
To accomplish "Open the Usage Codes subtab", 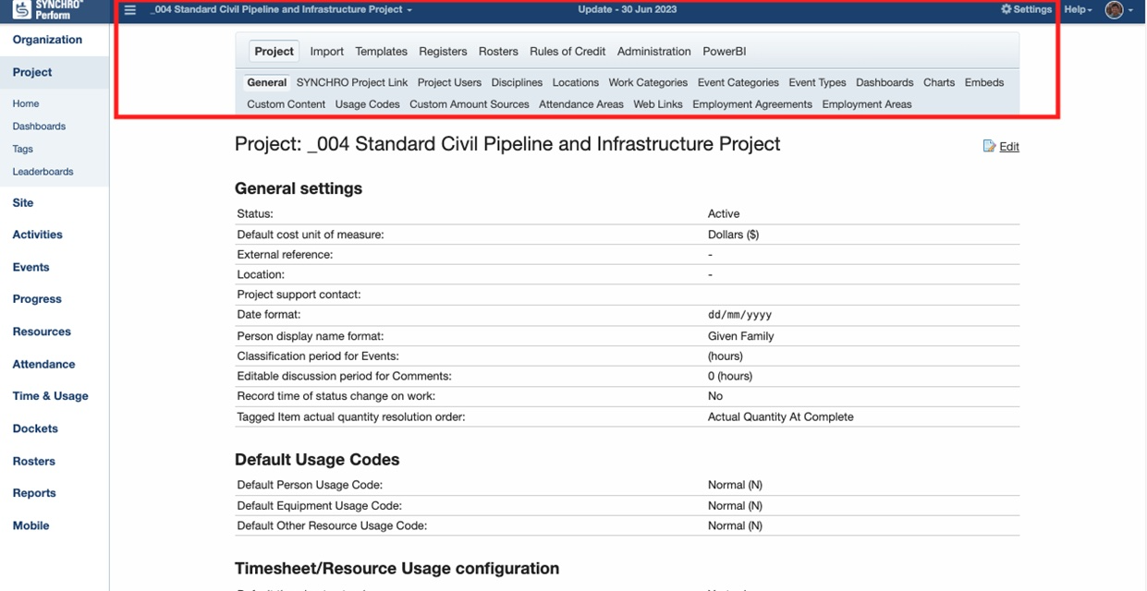I will coord(367,104).
